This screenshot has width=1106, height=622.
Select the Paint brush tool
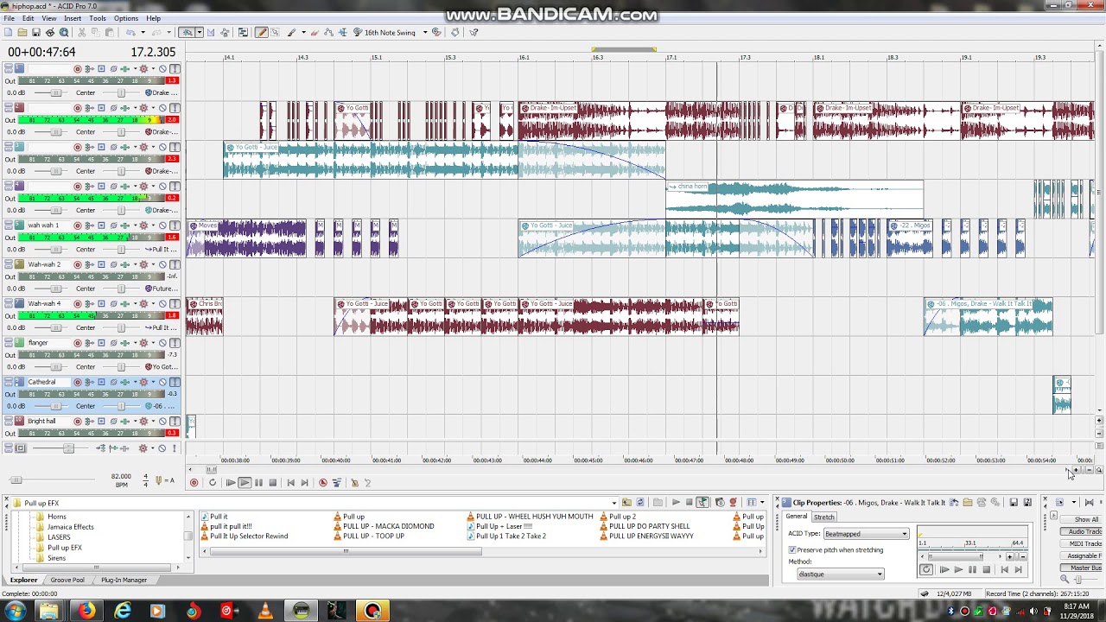(x=291, y=33)
